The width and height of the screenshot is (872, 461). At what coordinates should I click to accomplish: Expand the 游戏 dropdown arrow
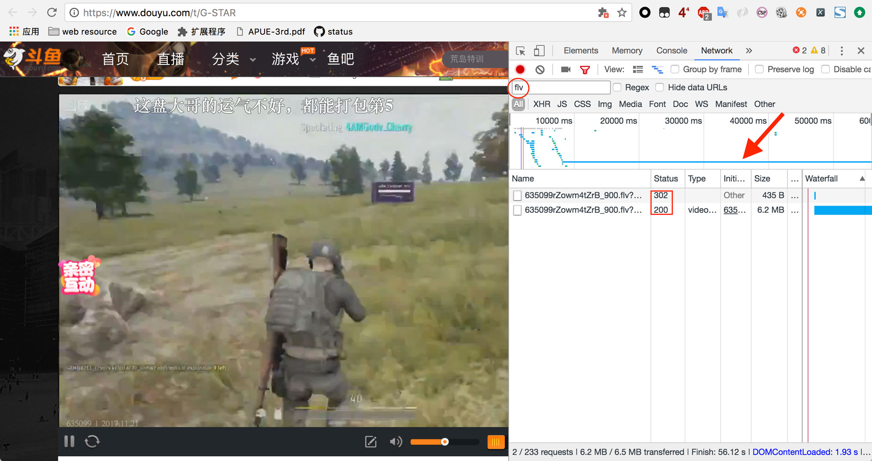point(313,60)
